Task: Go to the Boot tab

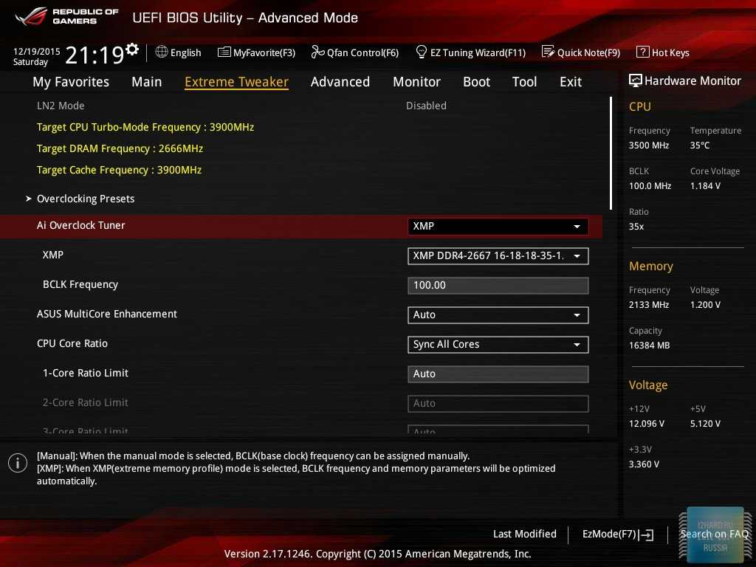Action: pos(476,82)
